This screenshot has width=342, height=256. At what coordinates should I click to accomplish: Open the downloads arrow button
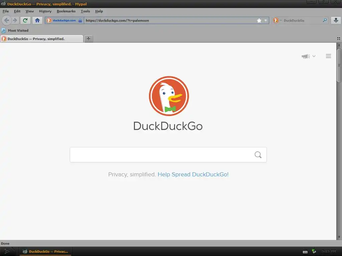(x=336, y=20)
